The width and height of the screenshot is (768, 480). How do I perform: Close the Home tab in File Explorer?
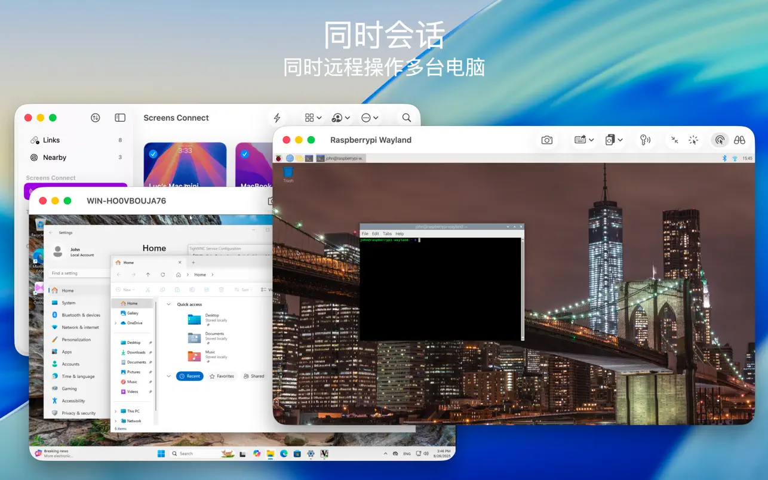(180, 263)
